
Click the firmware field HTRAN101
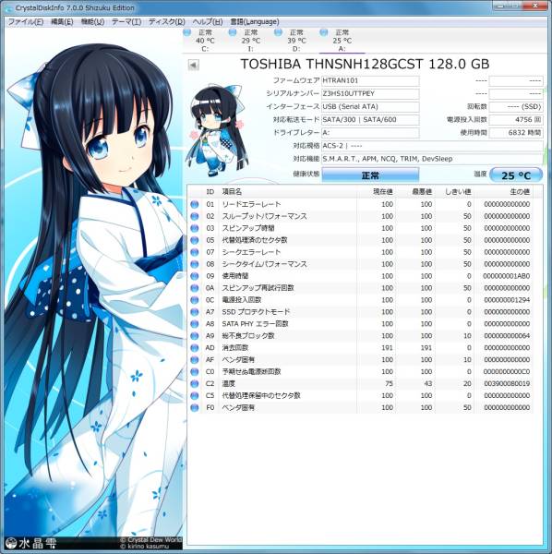tap(370, 80)
